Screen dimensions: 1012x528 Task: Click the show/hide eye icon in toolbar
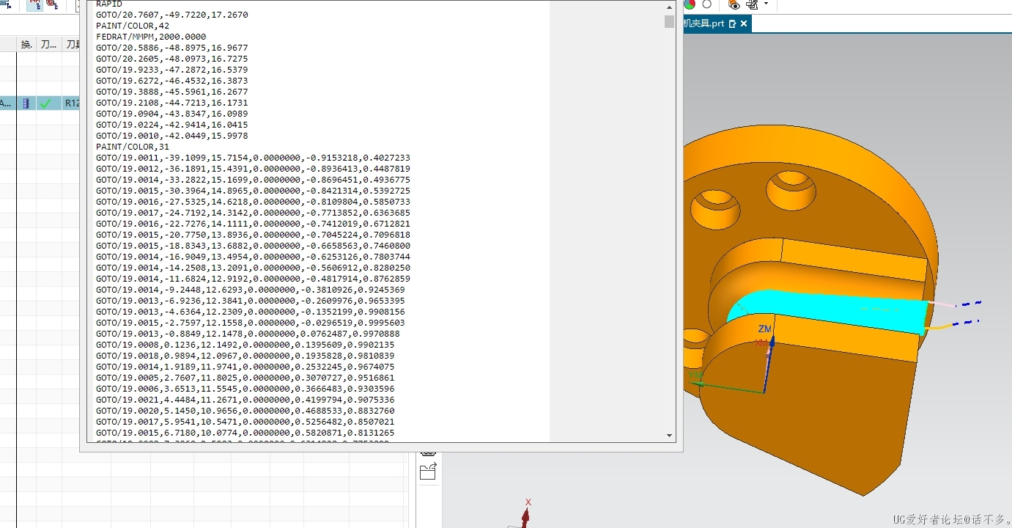(736, 4)
